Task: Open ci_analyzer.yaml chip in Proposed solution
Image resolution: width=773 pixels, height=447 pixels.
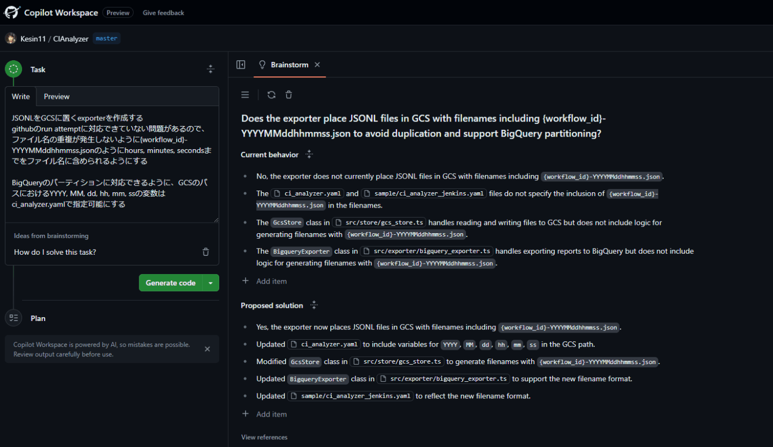Action: [324, 344]
